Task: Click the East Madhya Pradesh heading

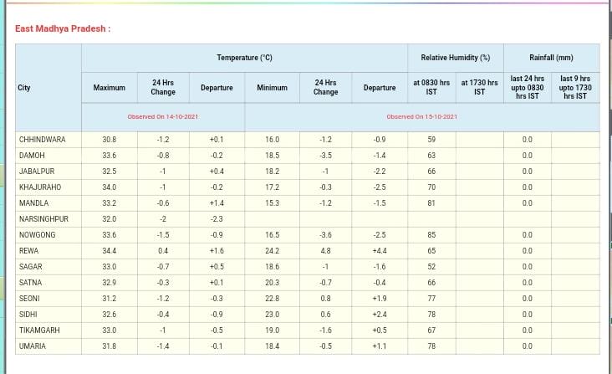Action: (x=63, y=29)
